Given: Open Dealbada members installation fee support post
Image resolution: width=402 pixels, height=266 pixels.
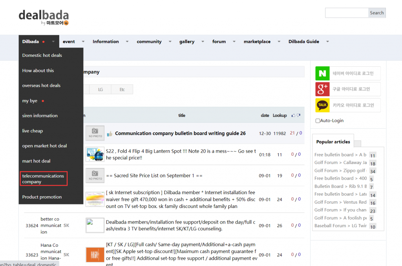Looking at the screenshot, I should coord(181,225).
